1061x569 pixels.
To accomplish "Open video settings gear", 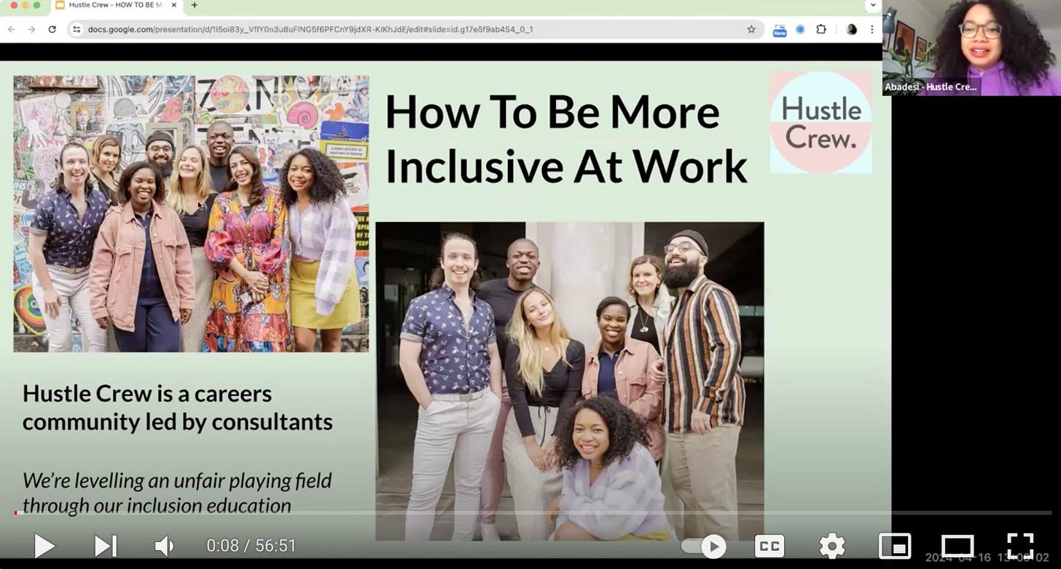I will pos(832,546).
